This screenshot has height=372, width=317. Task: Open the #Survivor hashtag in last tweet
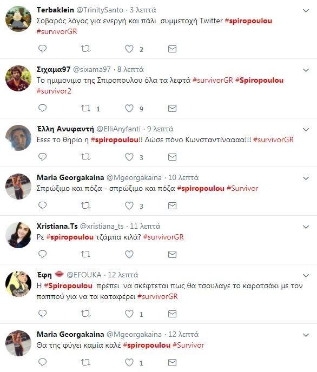188,345
